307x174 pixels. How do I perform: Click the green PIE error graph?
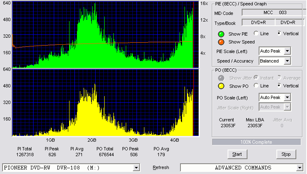click(106, 34)
